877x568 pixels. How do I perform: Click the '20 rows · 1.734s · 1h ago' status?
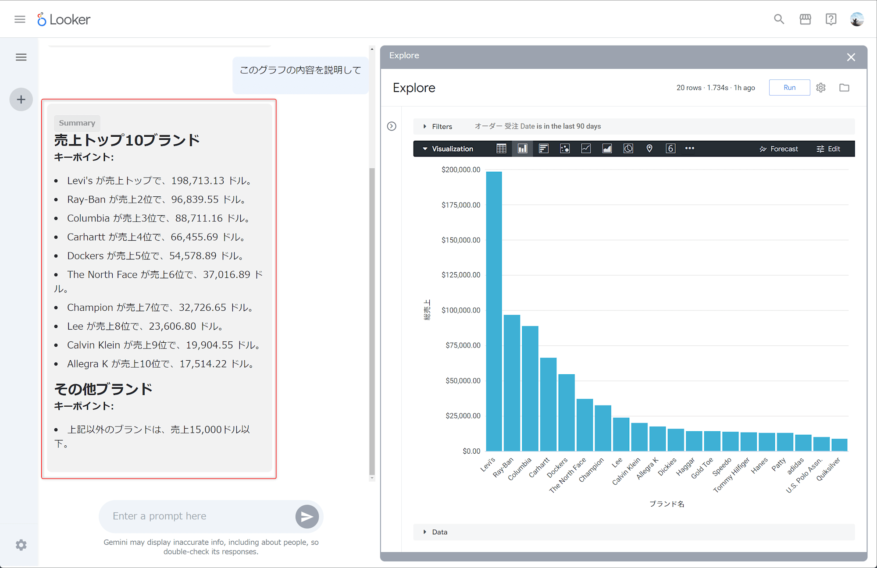coord(716,88)
